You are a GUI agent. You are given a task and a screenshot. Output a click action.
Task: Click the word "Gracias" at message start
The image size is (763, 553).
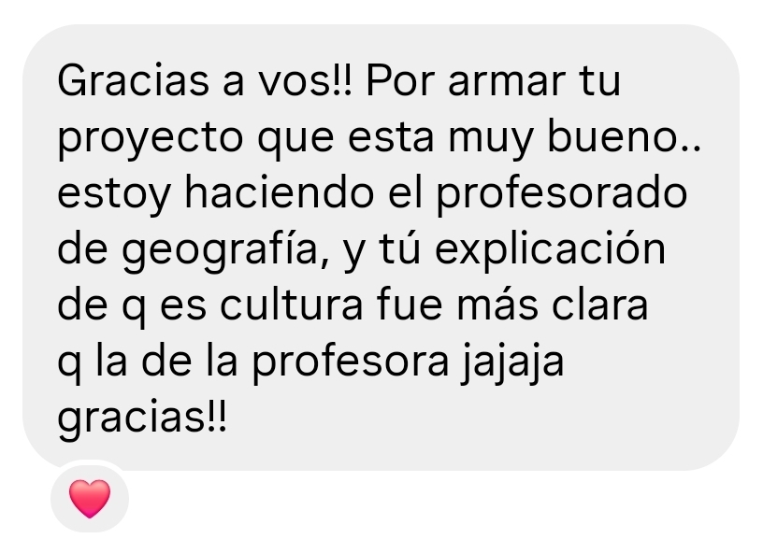[134, 80]
